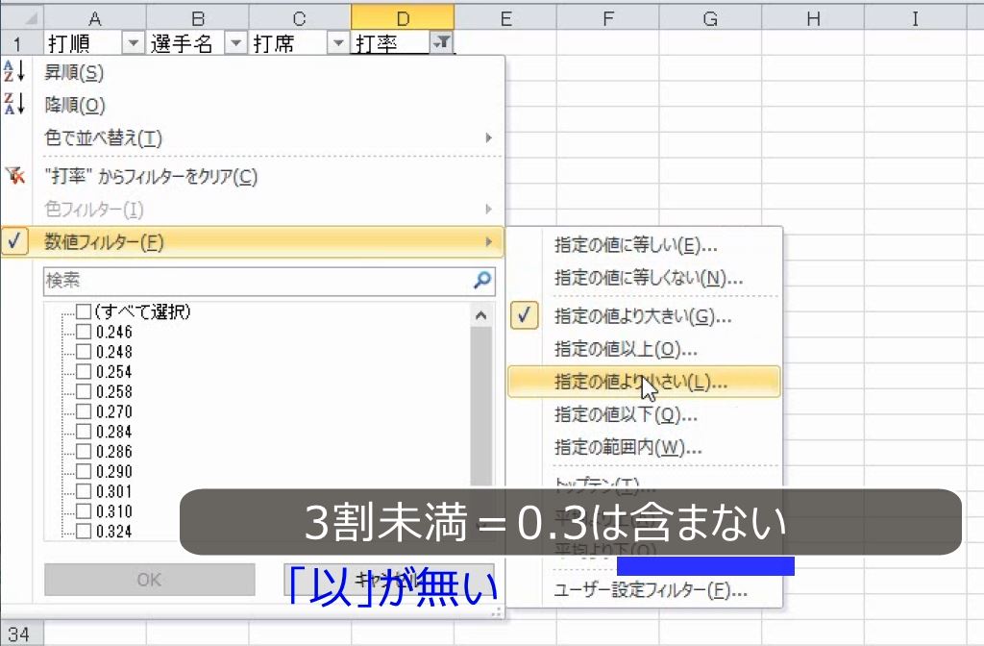Image resolution: width=984 pixels, height=646 pixels.
Task: Expand the 数値フィルター submenu arrow
Action: coord(489,241)
